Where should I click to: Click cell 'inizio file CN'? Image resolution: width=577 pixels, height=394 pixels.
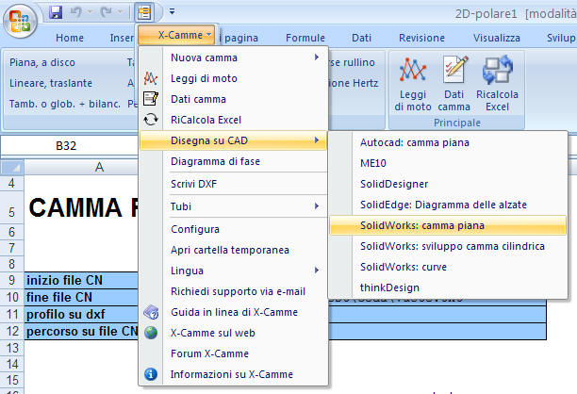click(81, 280)
